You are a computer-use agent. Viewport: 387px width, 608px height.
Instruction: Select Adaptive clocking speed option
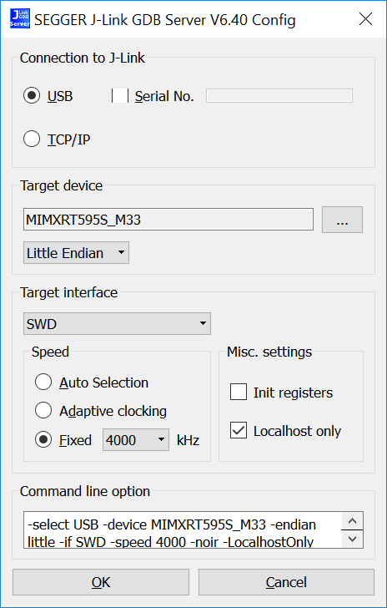[43, 410]
